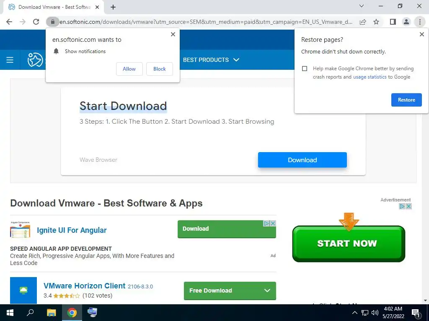This screenshot has width=429, height=321.
Task: Click the VMware Horizon Client app icon
Action: 23,290
